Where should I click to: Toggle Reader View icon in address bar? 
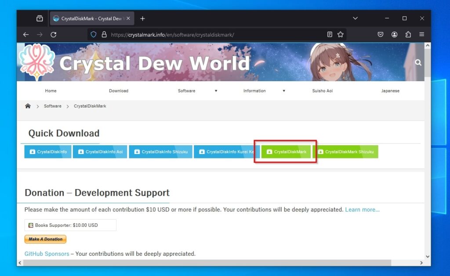tap(330, 35)
